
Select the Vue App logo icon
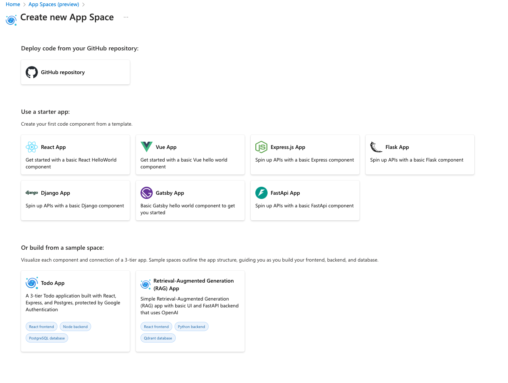(x=147, y=147)
